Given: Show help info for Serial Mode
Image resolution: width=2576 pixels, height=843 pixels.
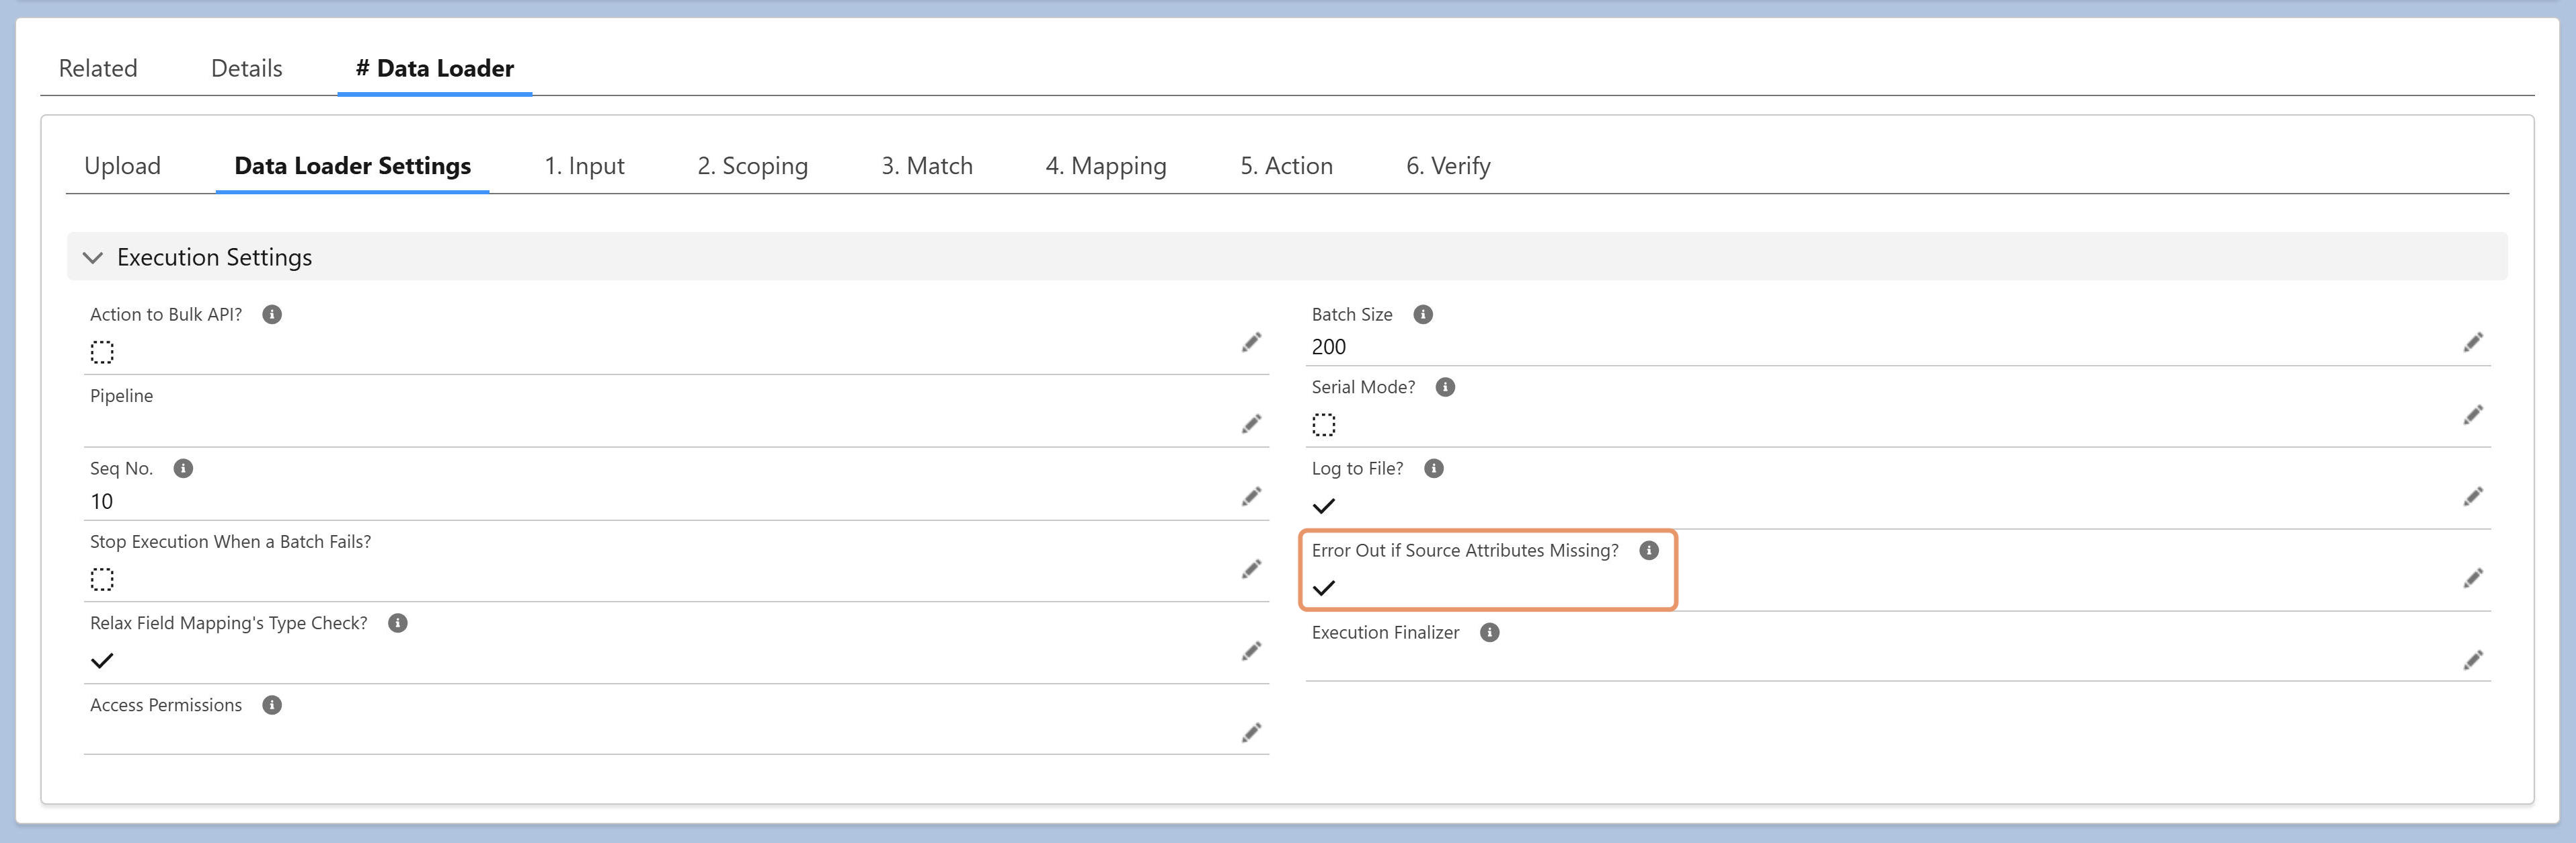Looking at the screenshot, I should 1445,387.
